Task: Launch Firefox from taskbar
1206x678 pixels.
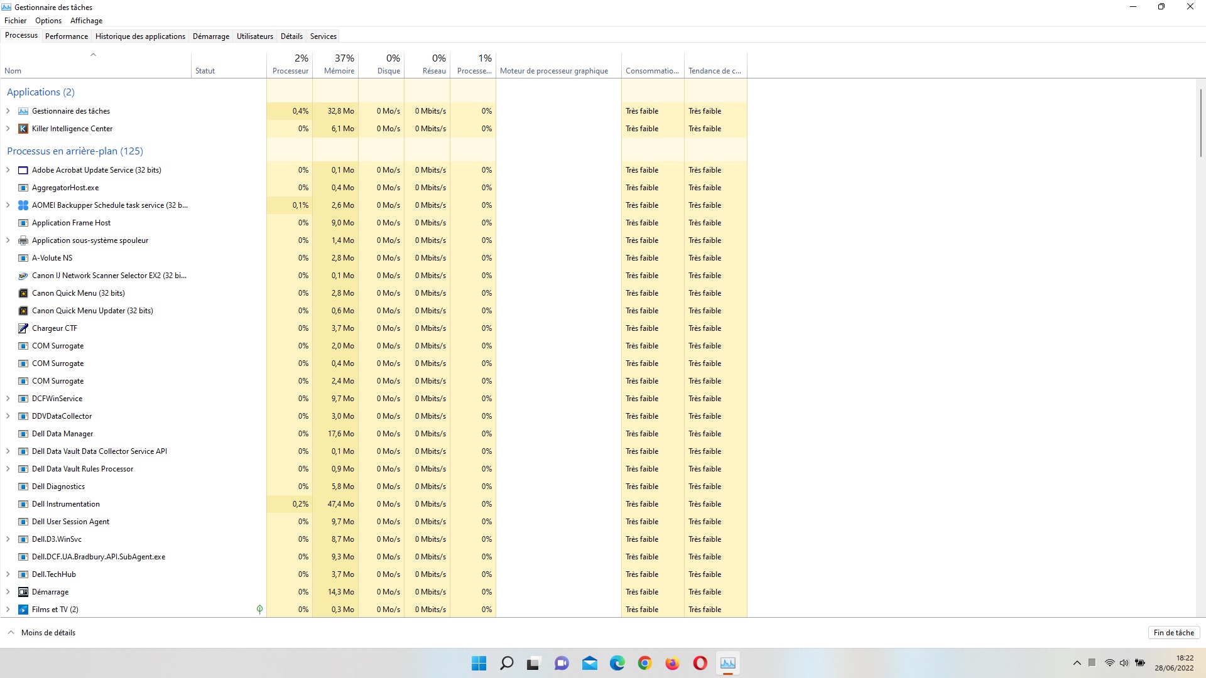Action: point(672,664)
